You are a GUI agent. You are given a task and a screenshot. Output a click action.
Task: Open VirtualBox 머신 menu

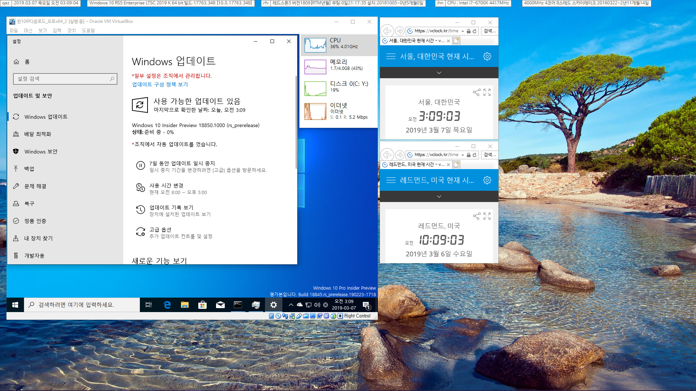[28, 30]
